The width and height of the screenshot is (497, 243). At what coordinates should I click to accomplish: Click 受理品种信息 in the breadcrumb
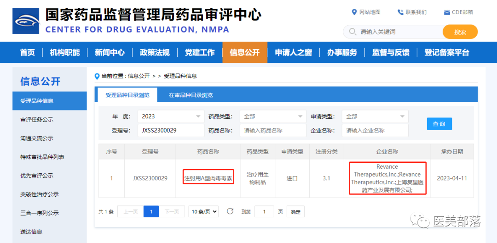(x=180, y=76)
